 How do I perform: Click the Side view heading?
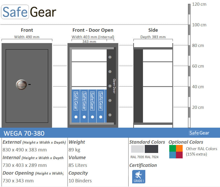click(153, 30)
